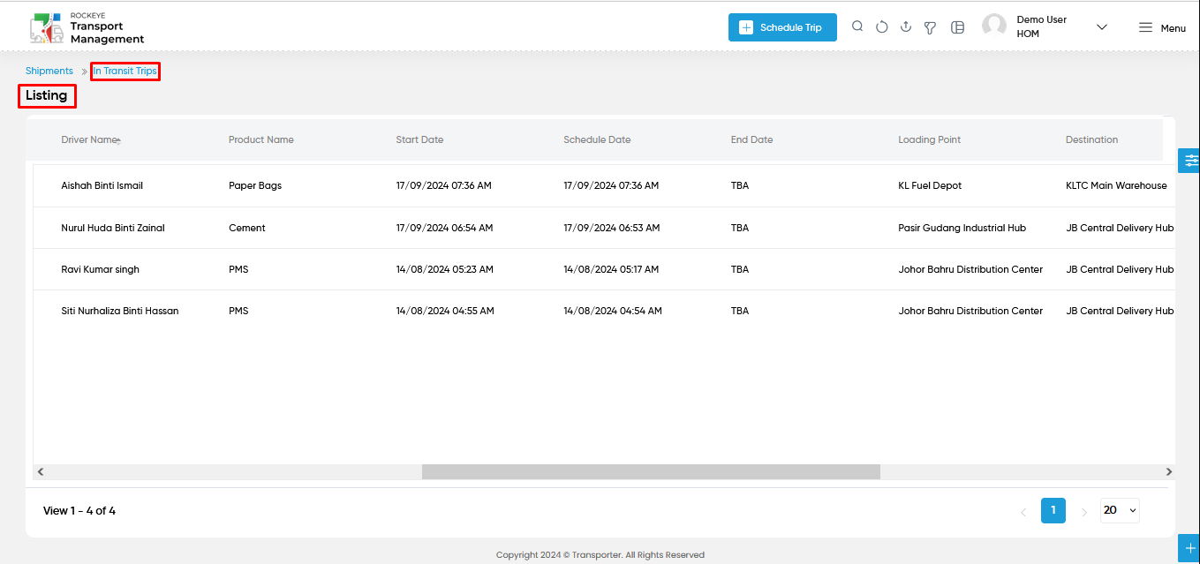Open the page size 20 dropdown
The image size is (1200, 564).
1120,510
